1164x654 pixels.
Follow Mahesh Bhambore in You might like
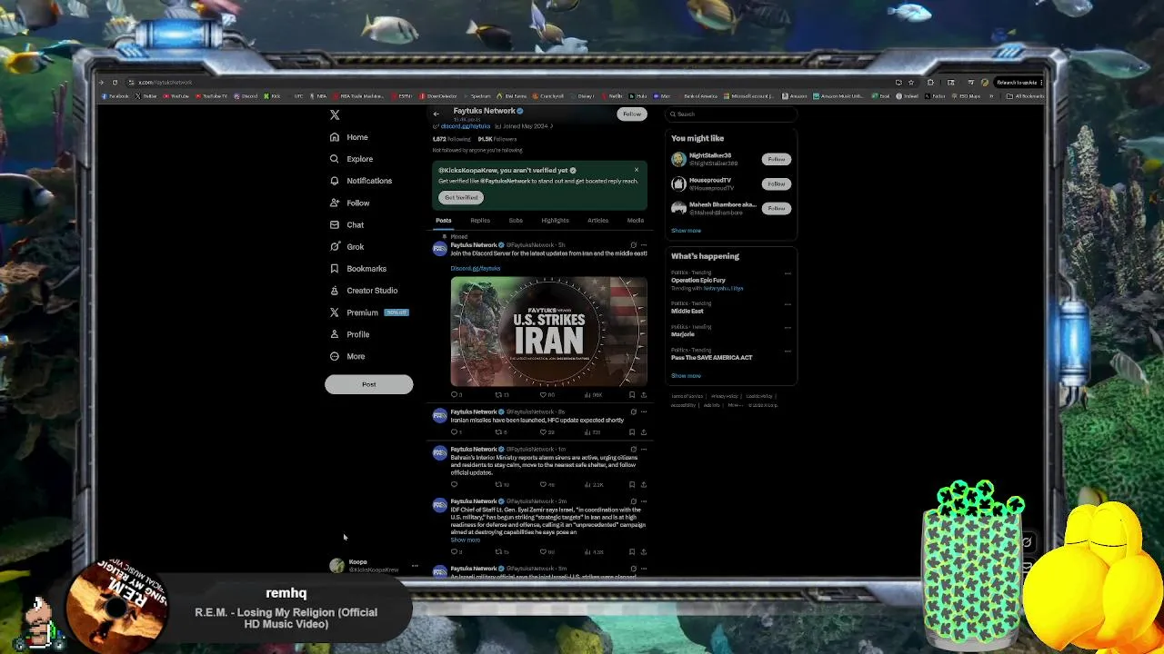click(776, 208)
